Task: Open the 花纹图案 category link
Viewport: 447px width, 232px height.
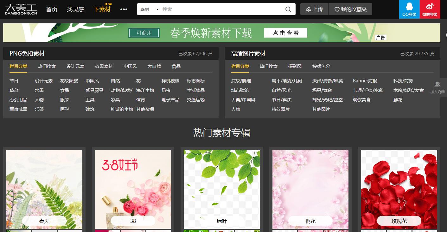Action: (69, 81)
